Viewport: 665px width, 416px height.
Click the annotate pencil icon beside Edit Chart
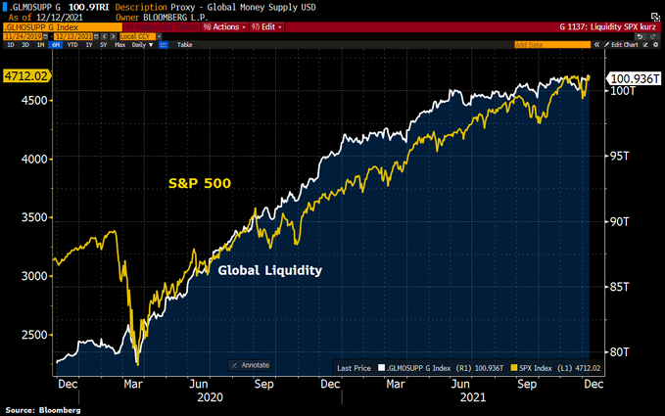tap(645, 44)
